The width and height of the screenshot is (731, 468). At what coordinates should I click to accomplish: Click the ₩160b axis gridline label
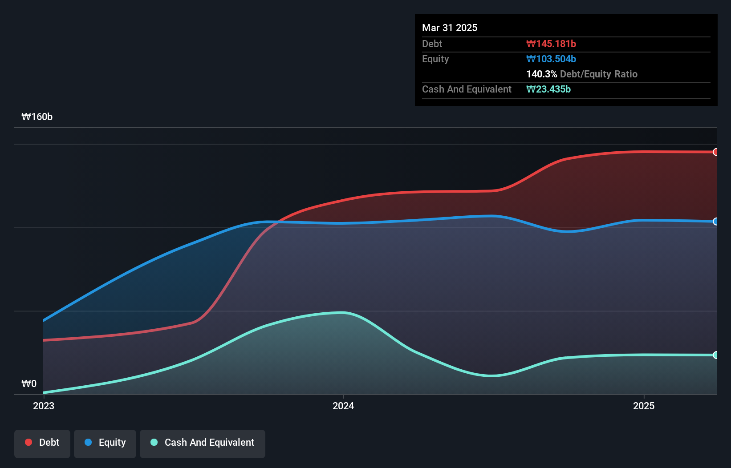tap(37, 117)
